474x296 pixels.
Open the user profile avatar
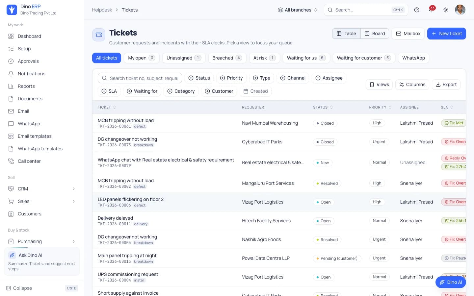(460, 10)
